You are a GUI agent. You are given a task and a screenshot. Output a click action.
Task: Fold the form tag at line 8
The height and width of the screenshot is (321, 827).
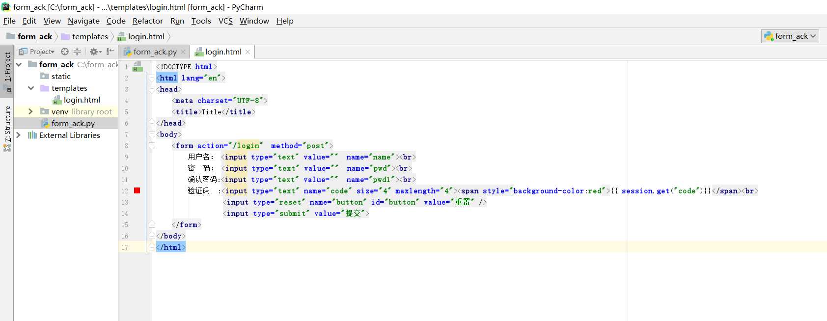pos(152,146)
